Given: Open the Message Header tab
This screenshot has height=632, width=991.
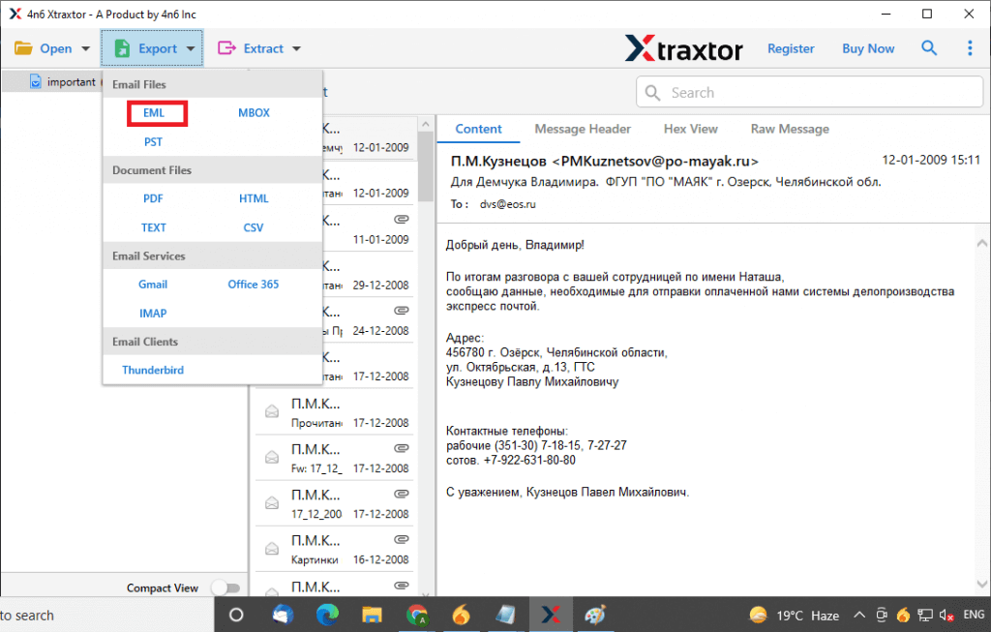Looking at the screenshot, I should coord(583,129).
